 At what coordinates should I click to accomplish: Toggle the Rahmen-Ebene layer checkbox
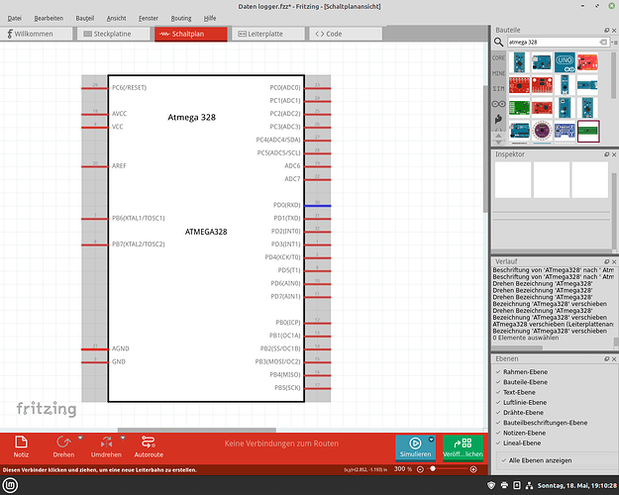click(x=498, y=370)
